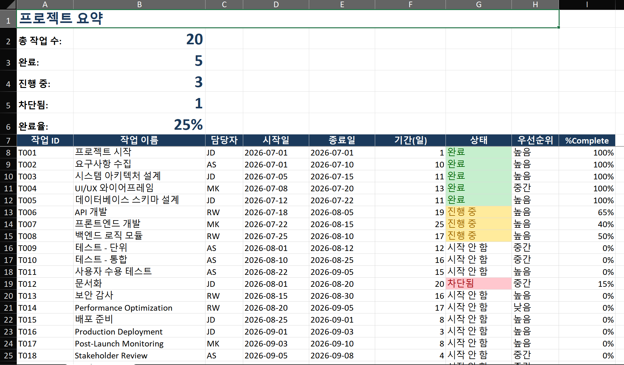Click the select-all corner triangle
This screenshot has height=365, width=624.
[x=8, y=4]
